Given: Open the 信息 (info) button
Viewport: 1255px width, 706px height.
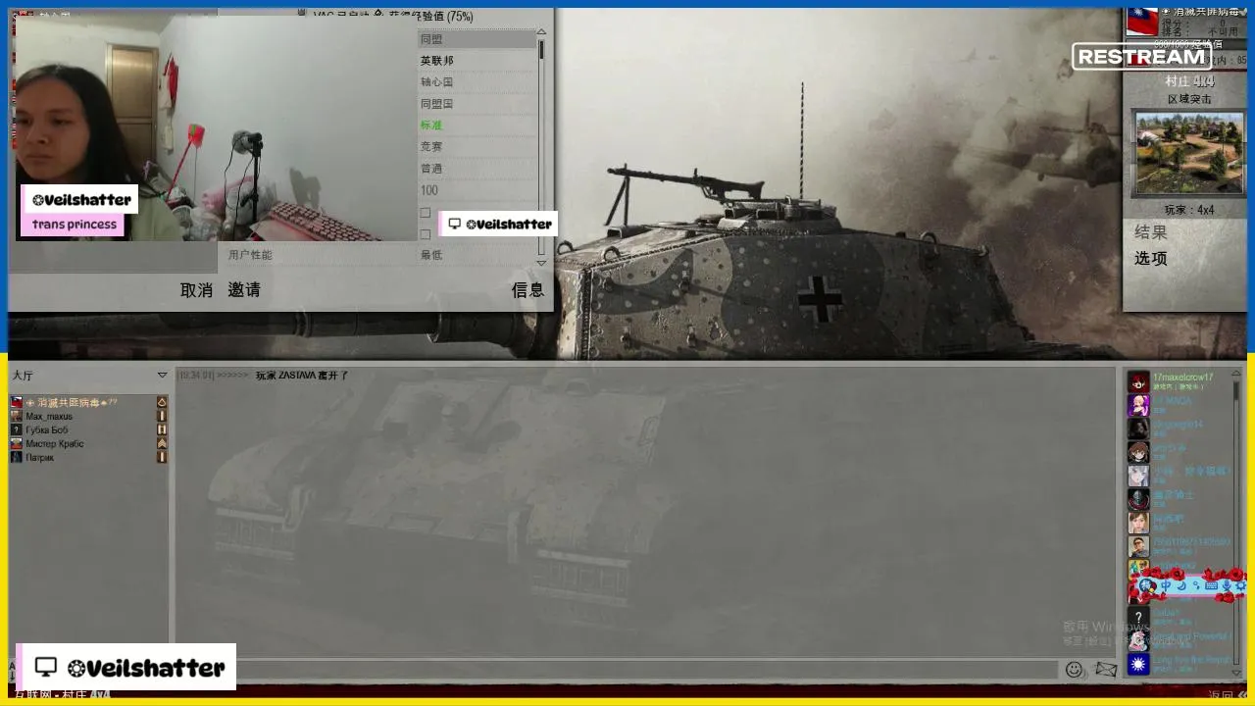Looking at the screenshot, I should [527, 290].
